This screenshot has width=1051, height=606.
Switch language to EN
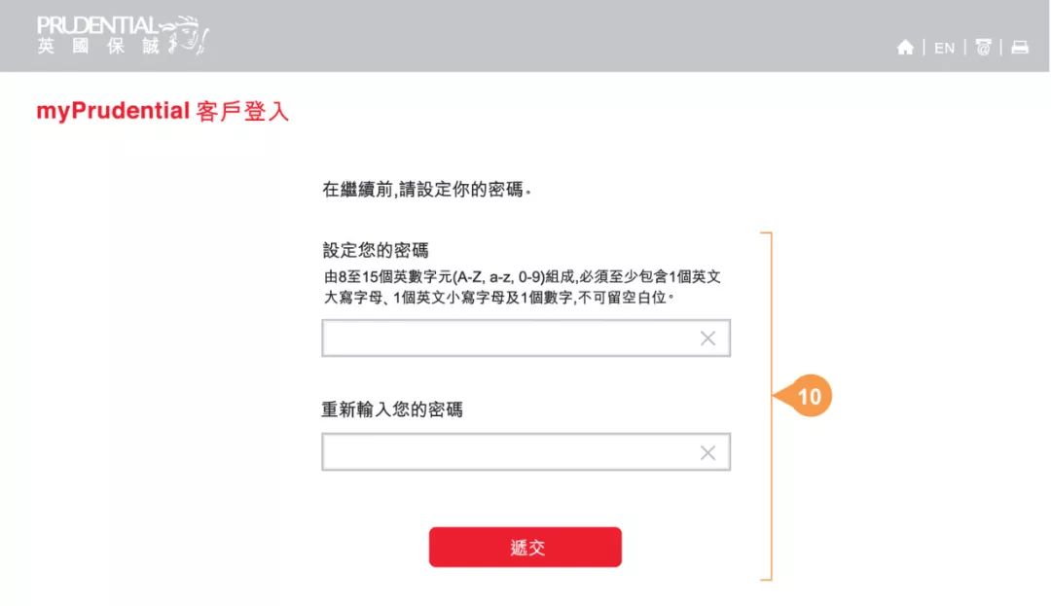click(944, 48)
